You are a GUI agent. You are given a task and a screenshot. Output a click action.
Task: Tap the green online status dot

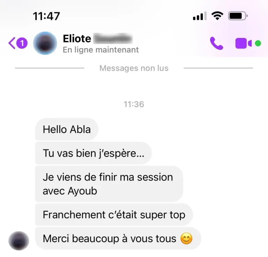258,43
